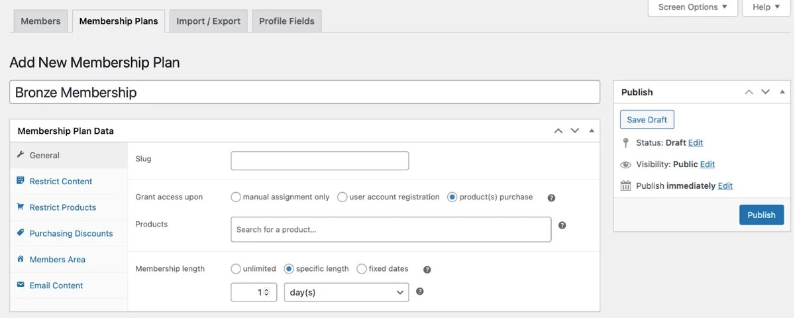This screenshot has height=318, width=795.
Task: Open the Help dropdown
Action: [x=767, y=7]
